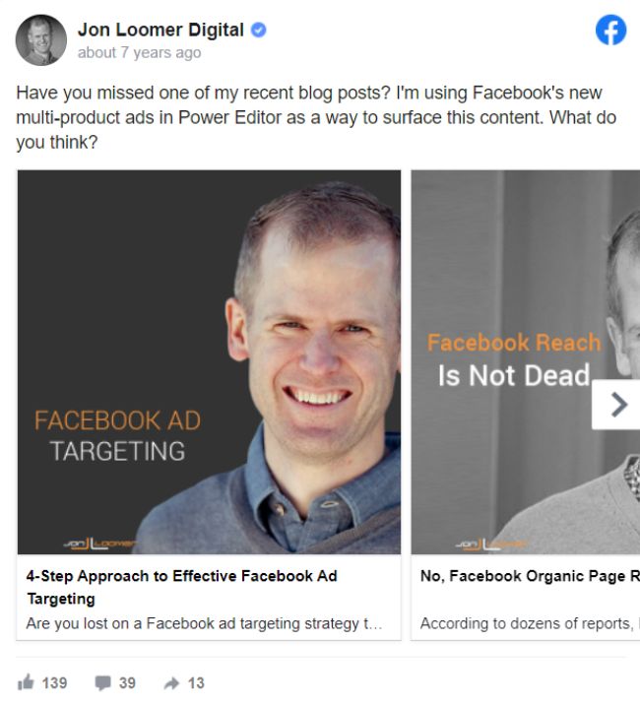
Task: Click the 139 likes count
Action: pyautogui.click(x=54, y=683)
